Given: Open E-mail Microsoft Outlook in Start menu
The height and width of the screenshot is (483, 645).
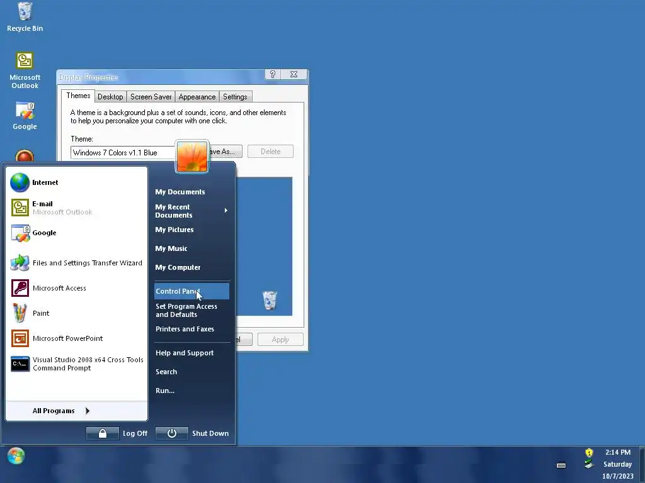Looking at the screenshot, I should [76, 208].
